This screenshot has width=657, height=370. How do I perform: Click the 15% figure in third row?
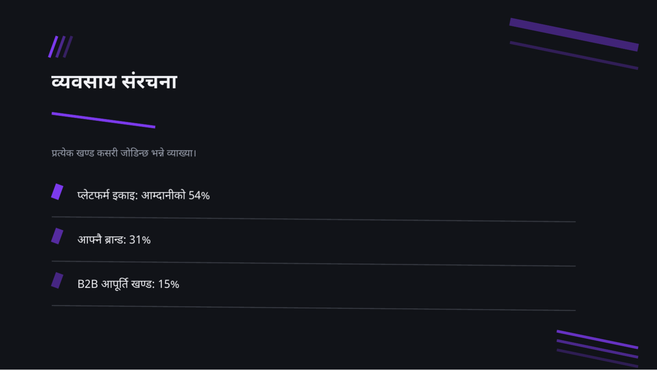click(x=169, y=284)
